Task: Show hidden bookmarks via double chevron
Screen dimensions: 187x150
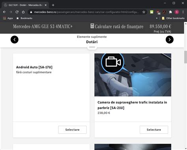Action: (x=157, y=18)
